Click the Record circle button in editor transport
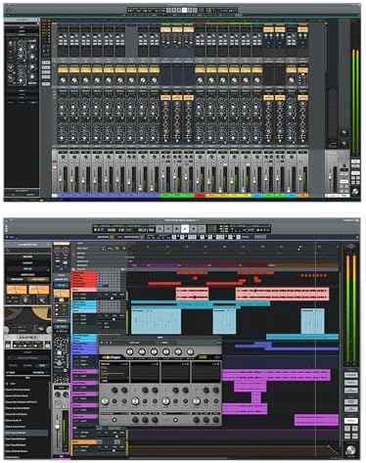The image size is (366, 463). click(x=193, y=228)
